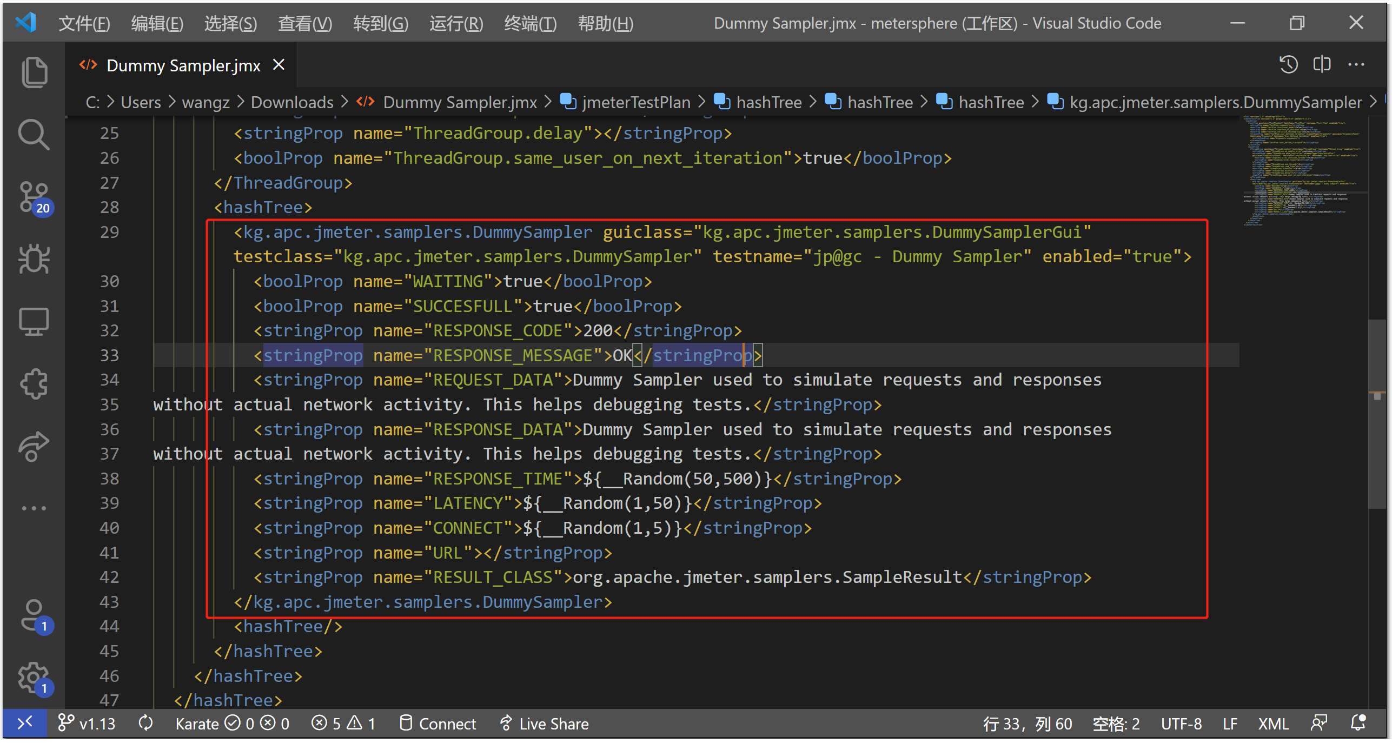Image resolution: width=1392 pixels, height=743 pixels.
Task: Expand Downloads folder breadcrumb
Action: click(292, 102)
